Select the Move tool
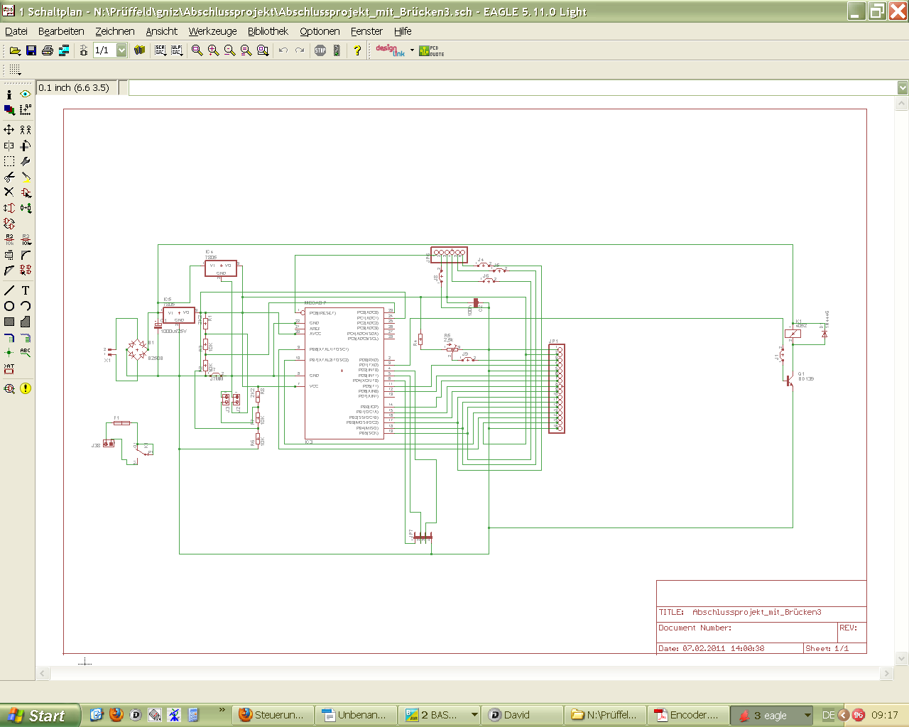The image size is (909, 727). [9, 130]
